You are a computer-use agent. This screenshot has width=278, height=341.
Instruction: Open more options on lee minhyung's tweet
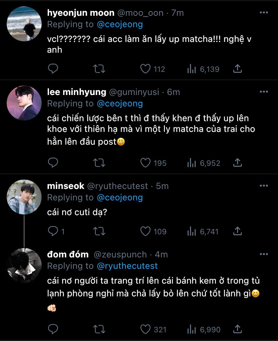(x=264, y=92)
